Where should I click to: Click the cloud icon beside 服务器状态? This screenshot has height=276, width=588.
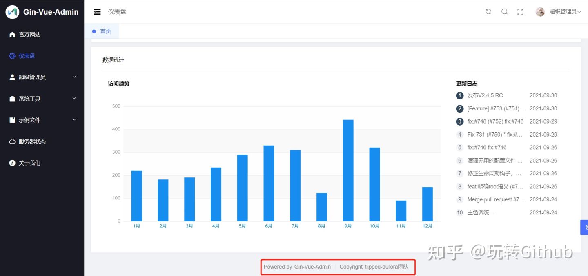point(12,141)
